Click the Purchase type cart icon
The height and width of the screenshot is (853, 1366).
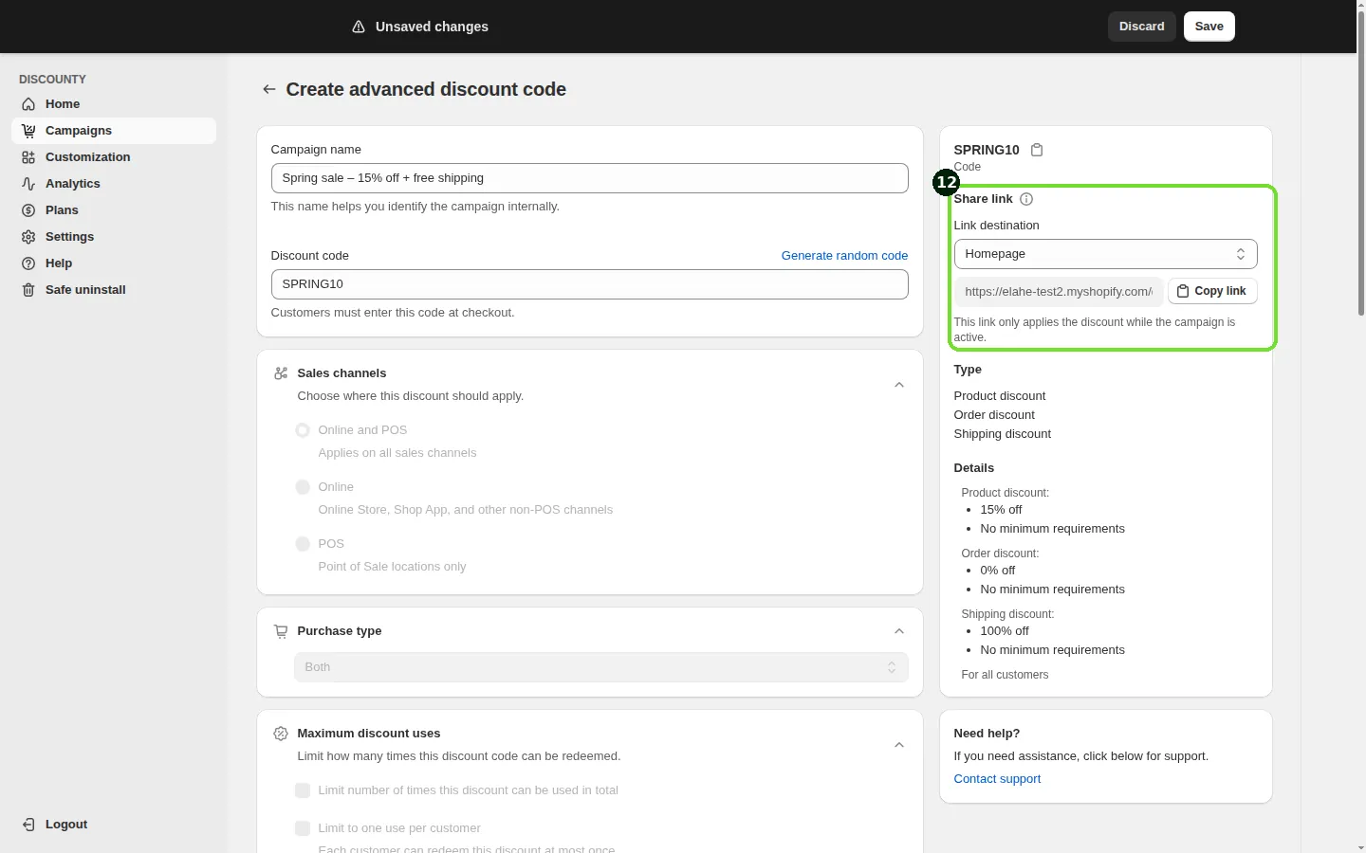click(281, 631)
